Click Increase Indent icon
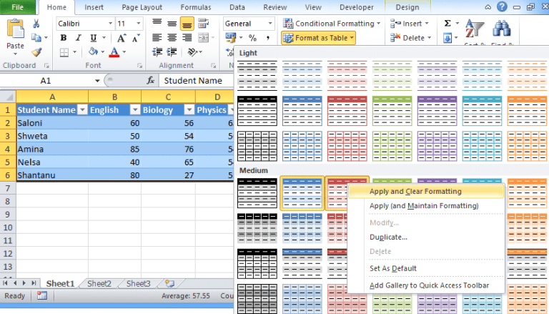This screenshot has height=314, width=549. [172, 52]
